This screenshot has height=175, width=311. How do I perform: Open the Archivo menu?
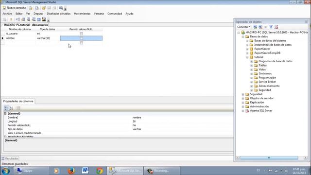pyautogui.click(x=7, y=14)
